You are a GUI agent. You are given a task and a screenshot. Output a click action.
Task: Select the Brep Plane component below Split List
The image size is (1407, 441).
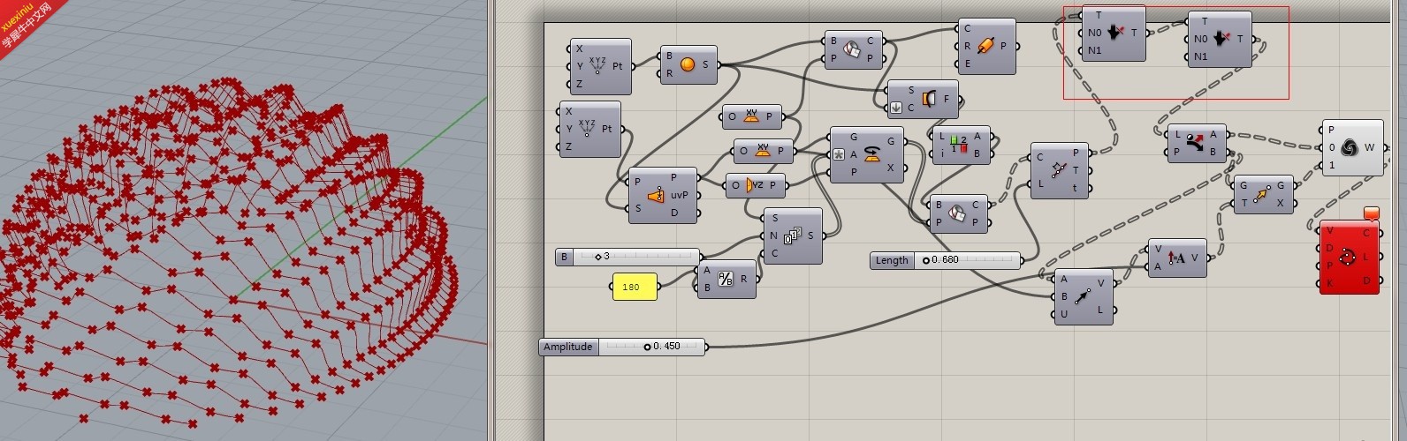[x=959, y=213]
